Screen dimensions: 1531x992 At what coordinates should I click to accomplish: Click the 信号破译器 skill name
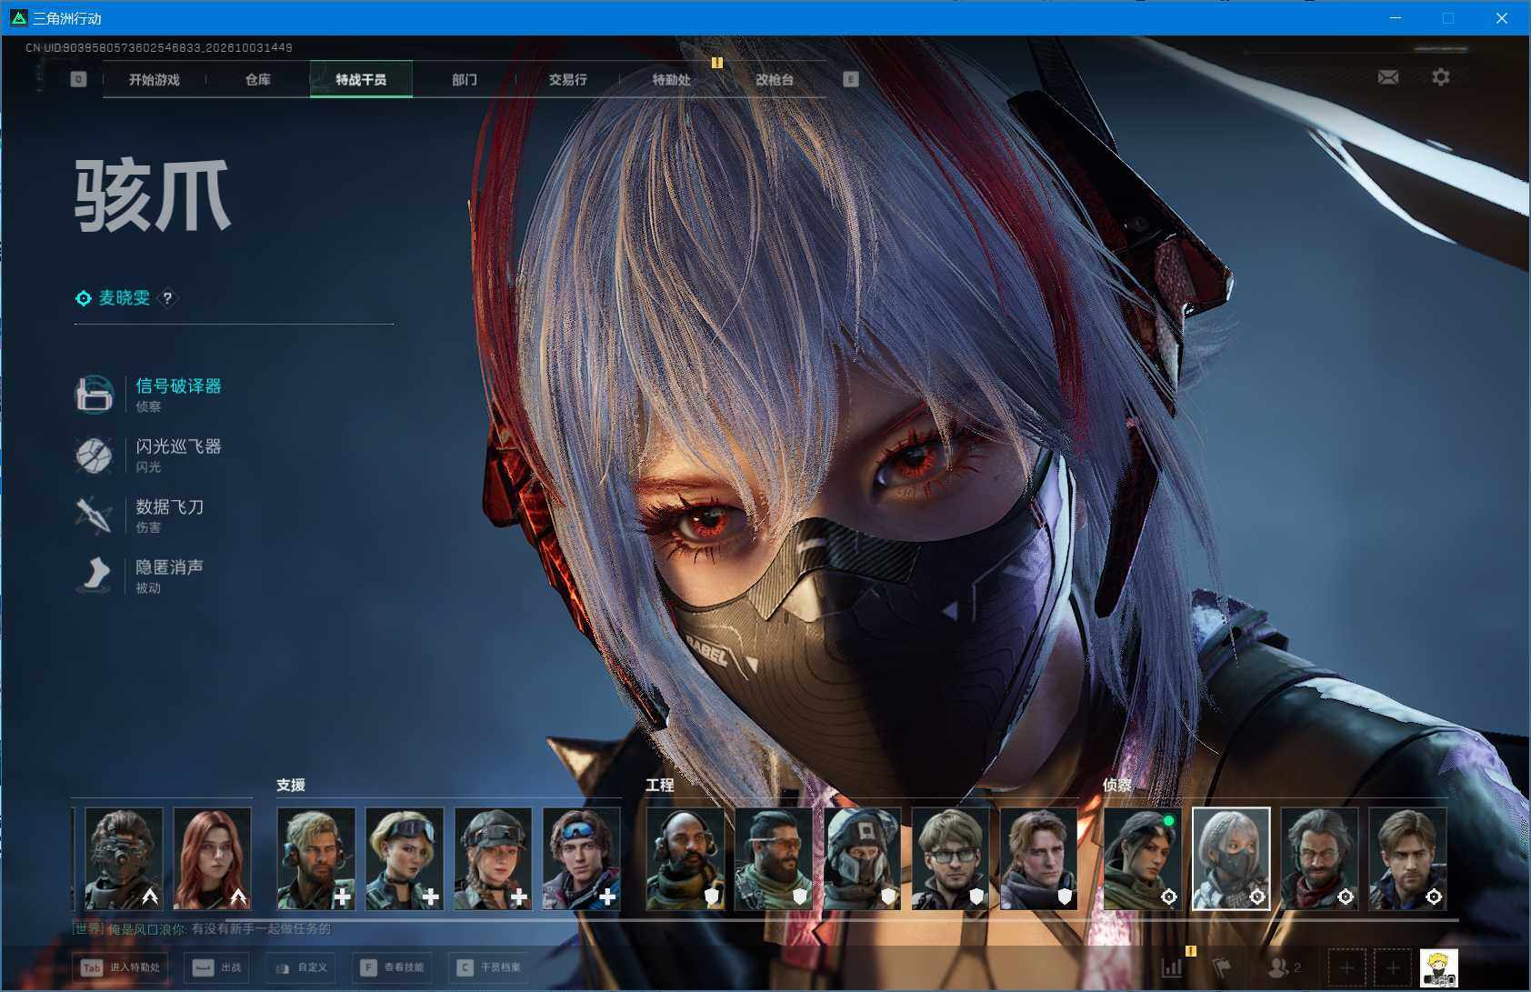178,386
